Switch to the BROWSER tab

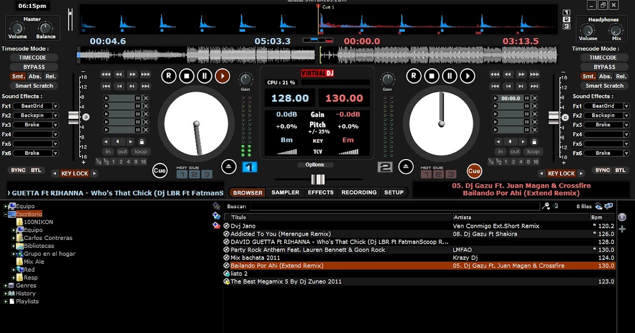[248, 193]
